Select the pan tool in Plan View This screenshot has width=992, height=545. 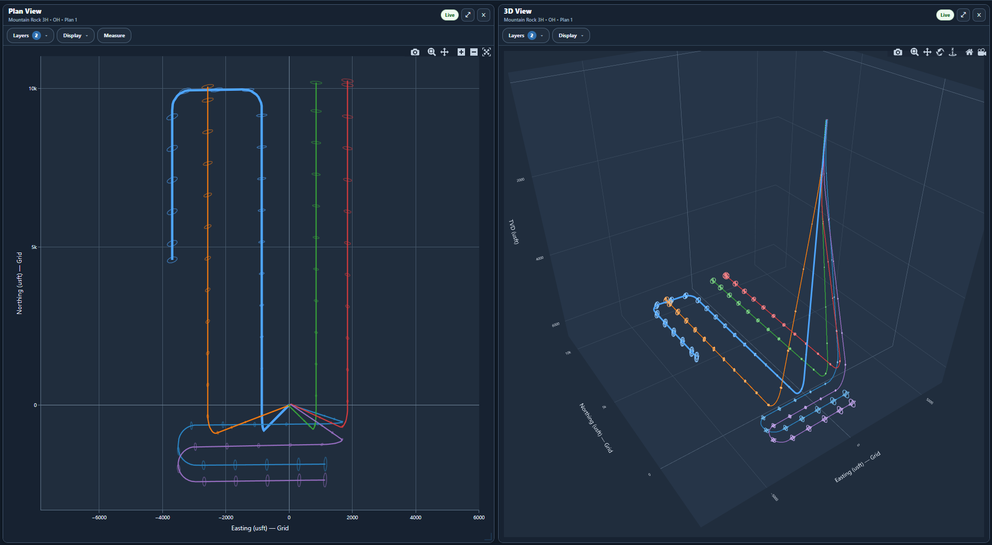tap(445, 52)
